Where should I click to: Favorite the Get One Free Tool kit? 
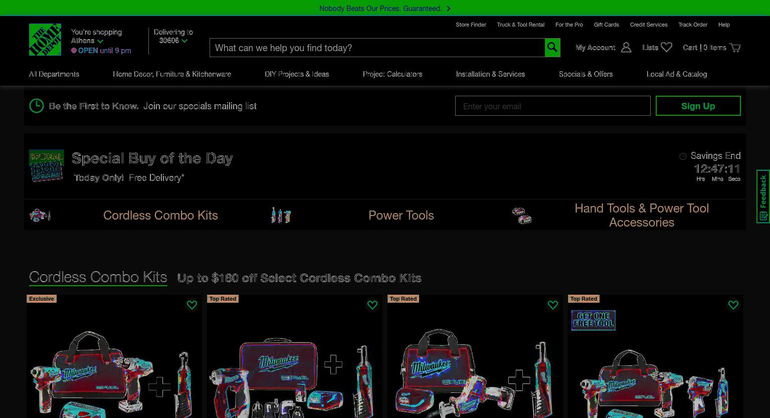coord(733,305)
